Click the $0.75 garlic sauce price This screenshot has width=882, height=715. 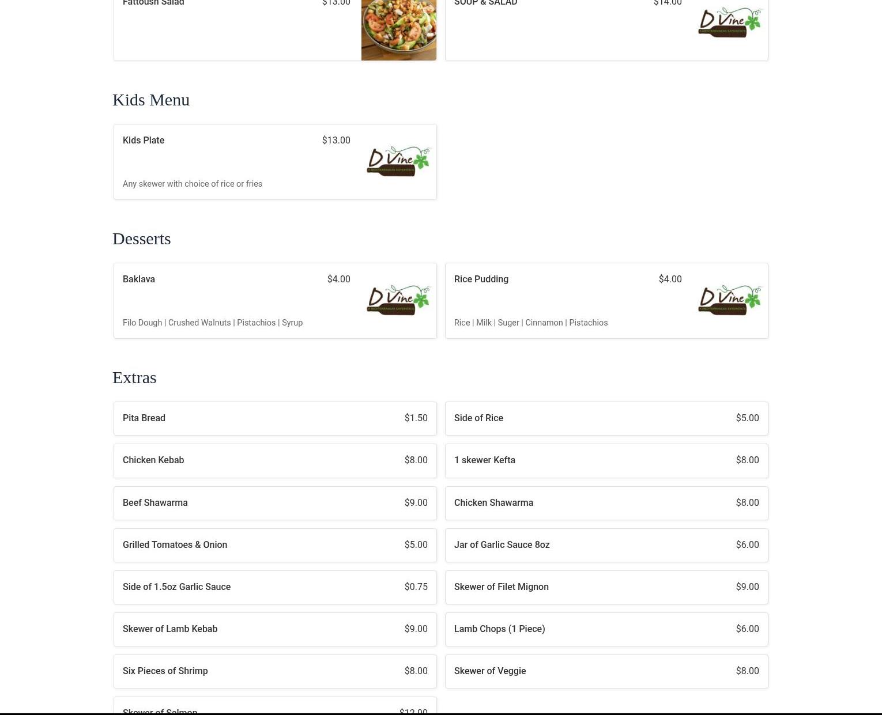416,587
